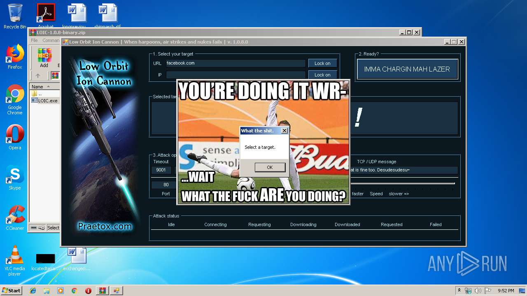Viewport: 527px width, 296px height.
Task: Lock on the IP target
Action: [x=322, y=75]
